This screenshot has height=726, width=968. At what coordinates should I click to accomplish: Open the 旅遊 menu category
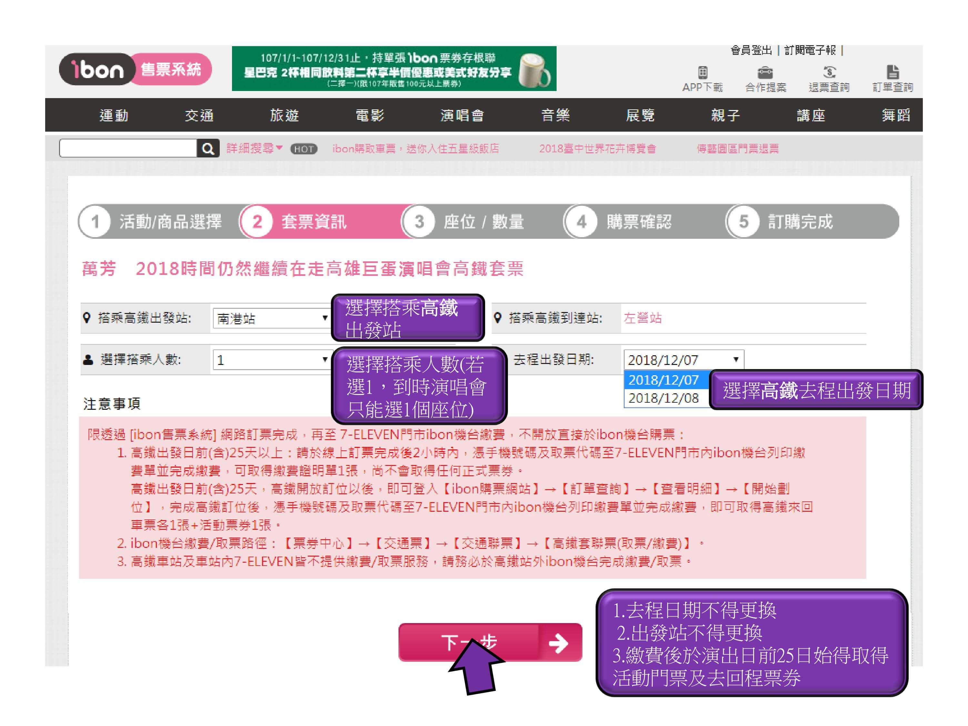tap(285, 115)
